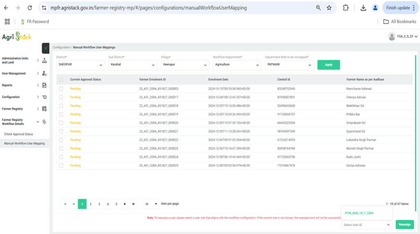Collapse sidebar using the X icon
The image size is (420, 234).
click(x=46, y=48)
